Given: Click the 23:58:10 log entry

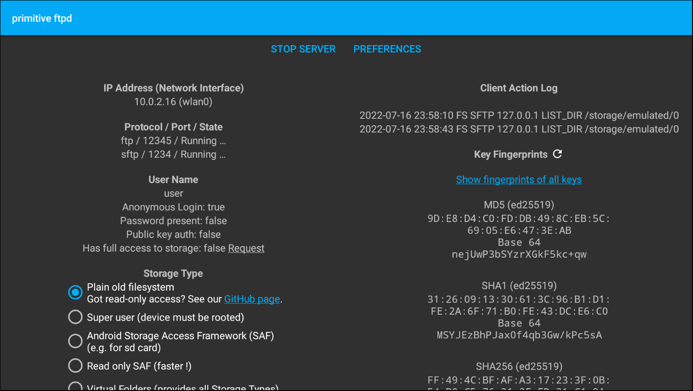Looking at the screenshot, I should 519,115.
